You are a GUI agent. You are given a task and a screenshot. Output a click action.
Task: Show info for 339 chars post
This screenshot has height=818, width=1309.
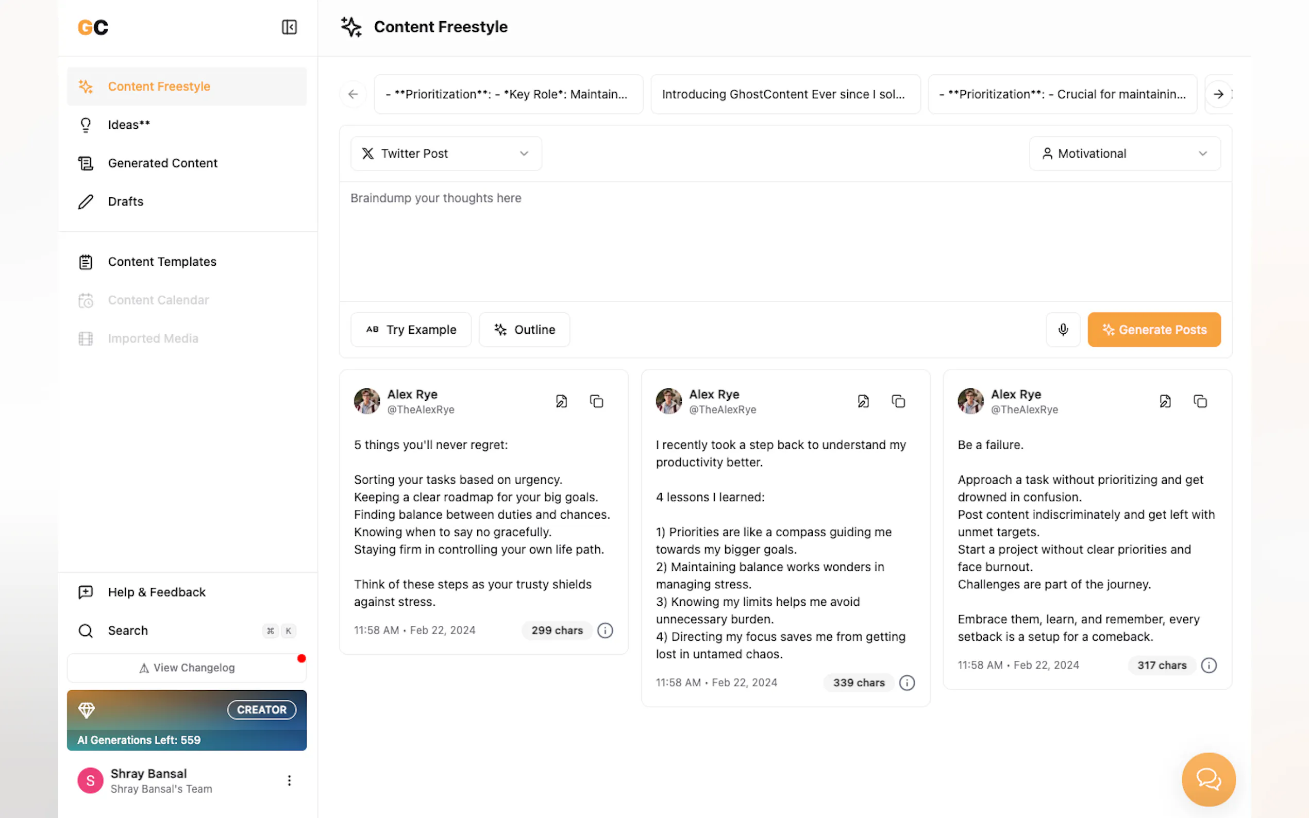[907, 683]
